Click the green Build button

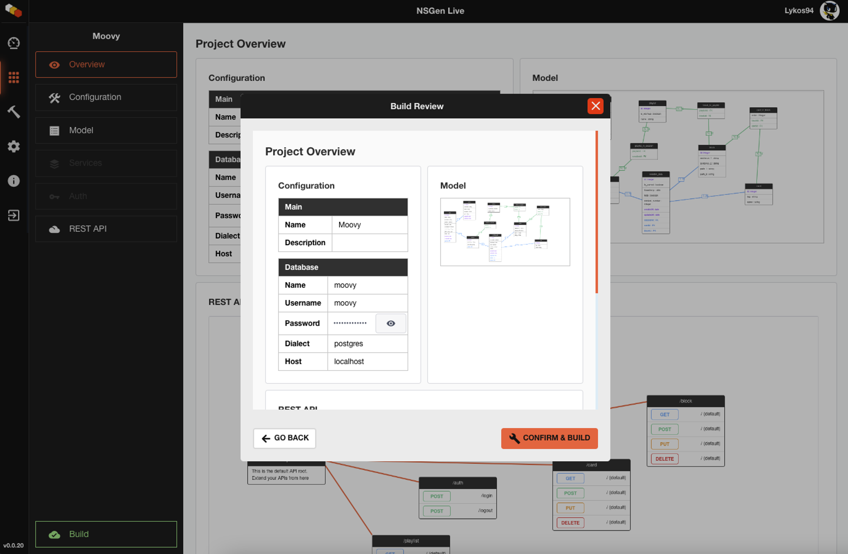click(106, 534)
